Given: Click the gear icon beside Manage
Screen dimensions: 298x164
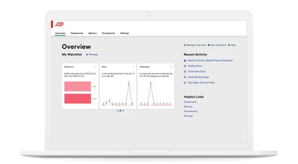Looking at the screenshot, I should click(87, 55).
